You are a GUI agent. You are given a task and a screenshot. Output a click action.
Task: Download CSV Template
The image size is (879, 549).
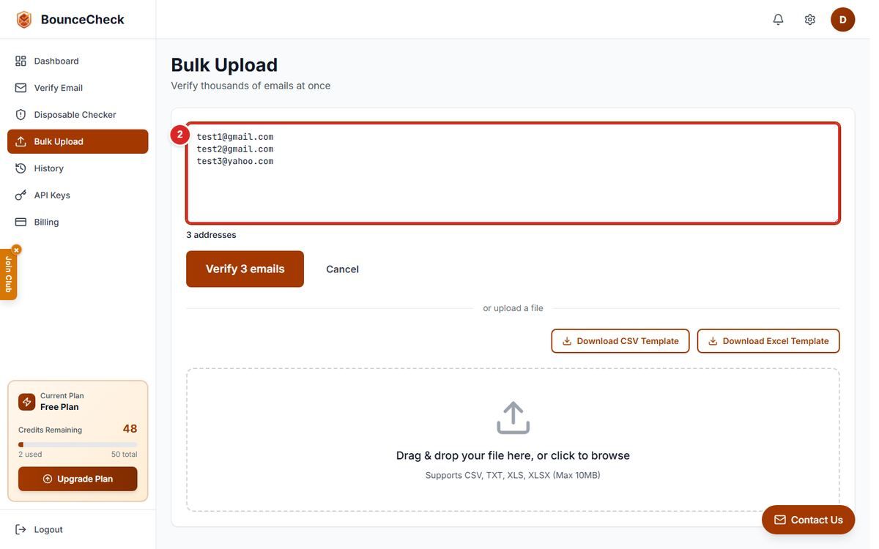click(x=620, y=341)
